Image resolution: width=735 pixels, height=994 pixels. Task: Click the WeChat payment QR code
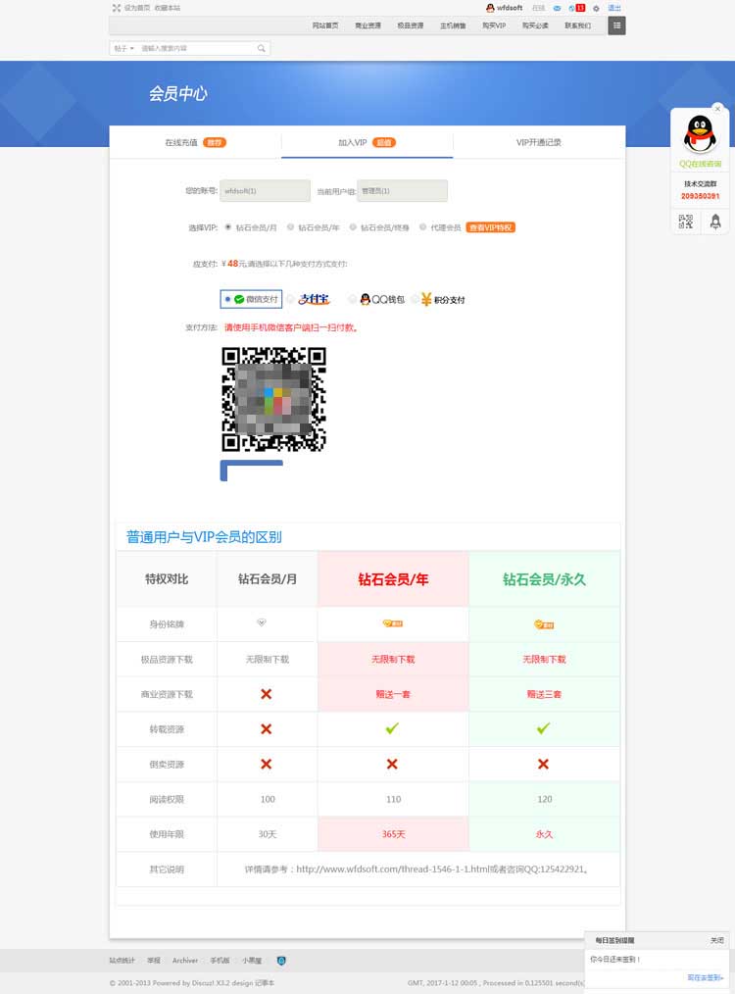[x=273, y=399]
